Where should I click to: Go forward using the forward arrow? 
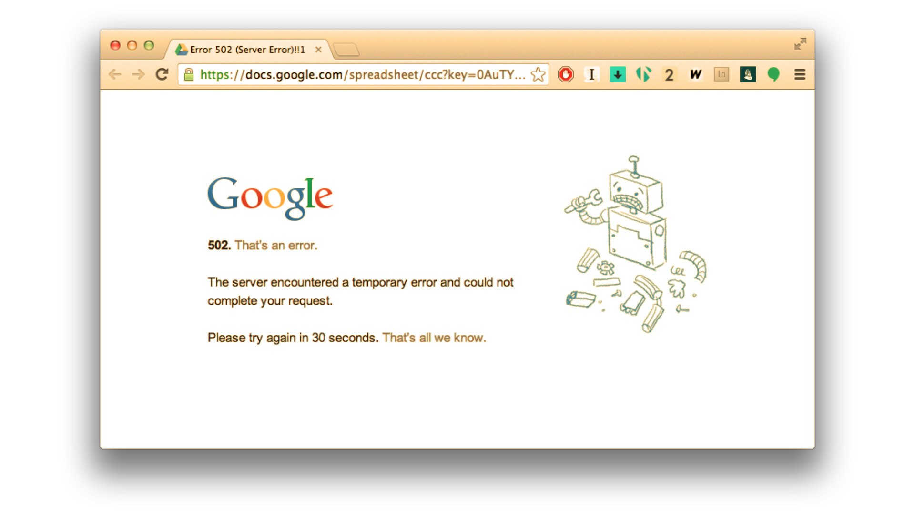(138, 74)
